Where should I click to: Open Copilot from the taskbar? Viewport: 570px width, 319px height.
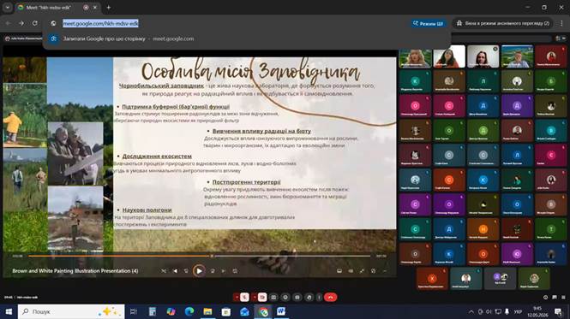[x=171, y=312]
